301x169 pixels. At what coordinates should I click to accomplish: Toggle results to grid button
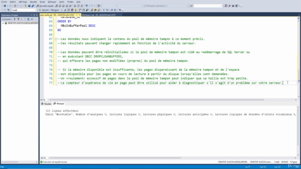coord(95,10)
